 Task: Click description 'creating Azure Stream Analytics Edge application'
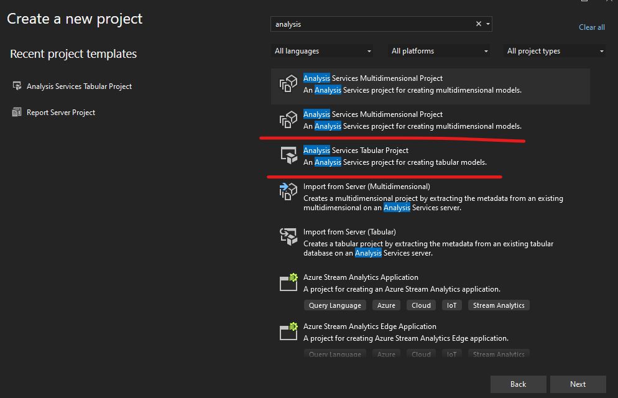point(406,338)
